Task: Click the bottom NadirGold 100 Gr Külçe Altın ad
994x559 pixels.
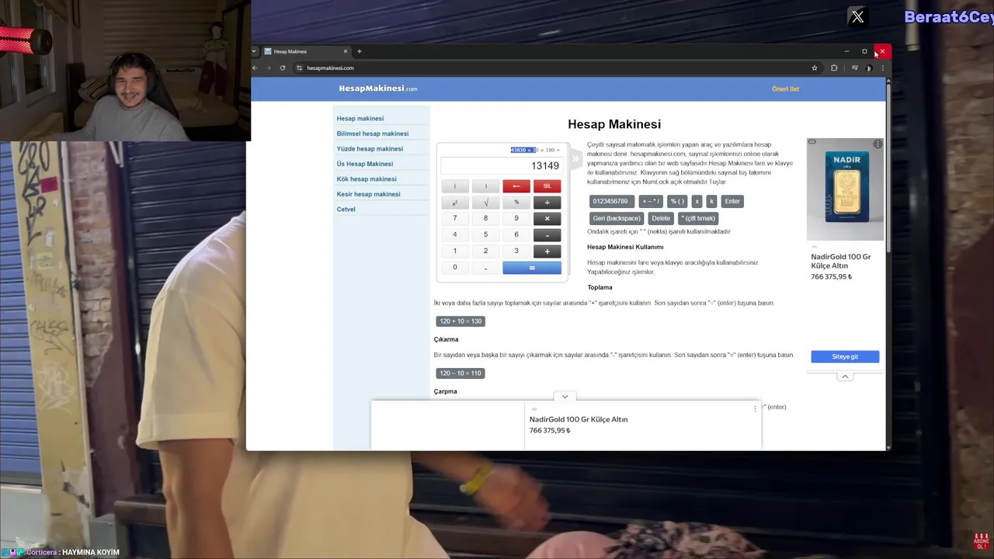Action: click(x=579, y=419)
